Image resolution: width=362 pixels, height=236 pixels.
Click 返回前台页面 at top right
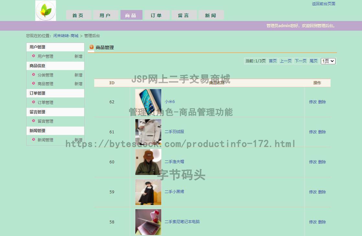click(323, 4)
